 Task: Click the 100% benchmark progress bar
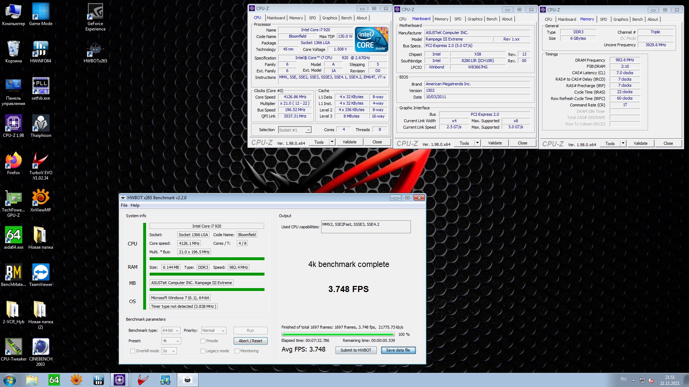338,334
